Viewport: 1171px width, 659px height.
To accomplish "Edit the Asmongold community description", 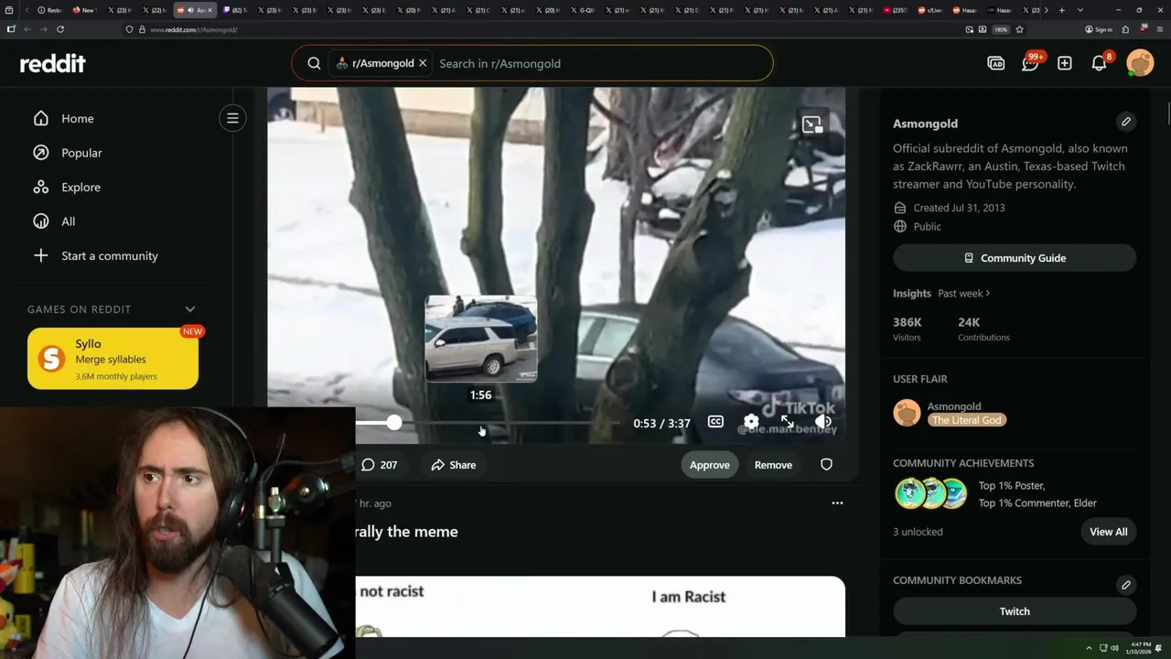I will (1126, 122).
